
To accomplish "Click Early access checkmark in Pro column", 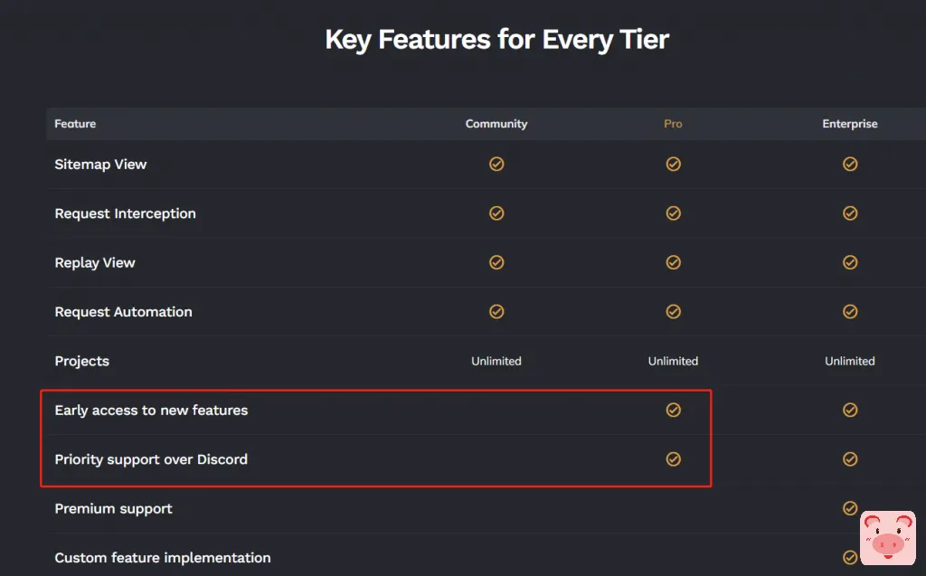I will (x=673, y=411).
